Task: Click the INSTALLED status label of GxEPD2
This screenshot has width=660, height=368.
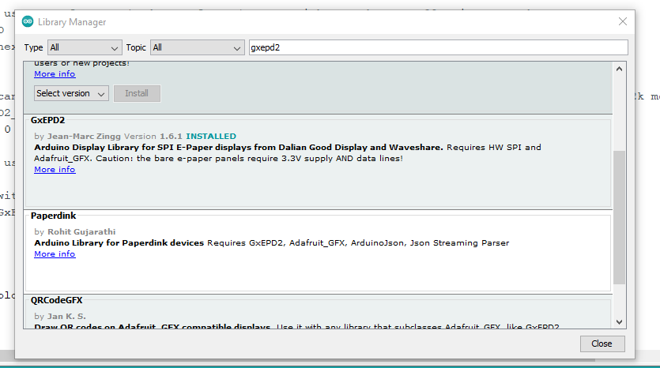Action: tap(211, 137)
